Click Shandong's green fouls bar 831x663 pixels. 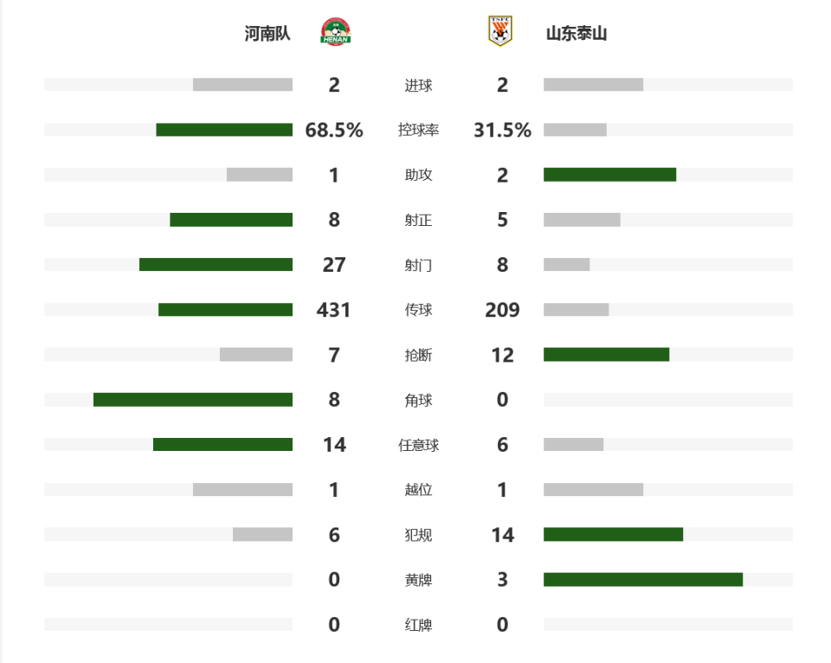(613, 535)
